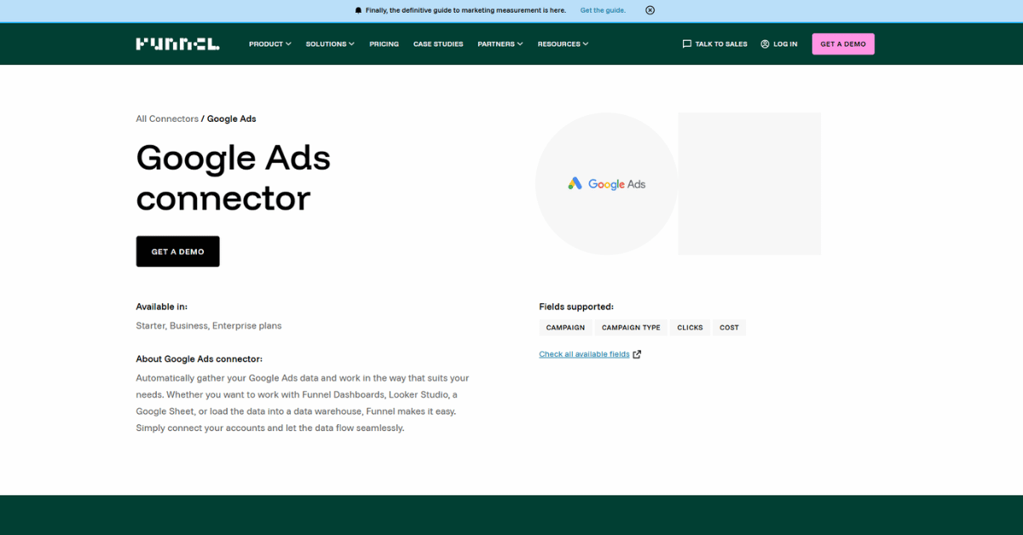
Task: Click the bell icon in announcement banner
Action: 358,10
